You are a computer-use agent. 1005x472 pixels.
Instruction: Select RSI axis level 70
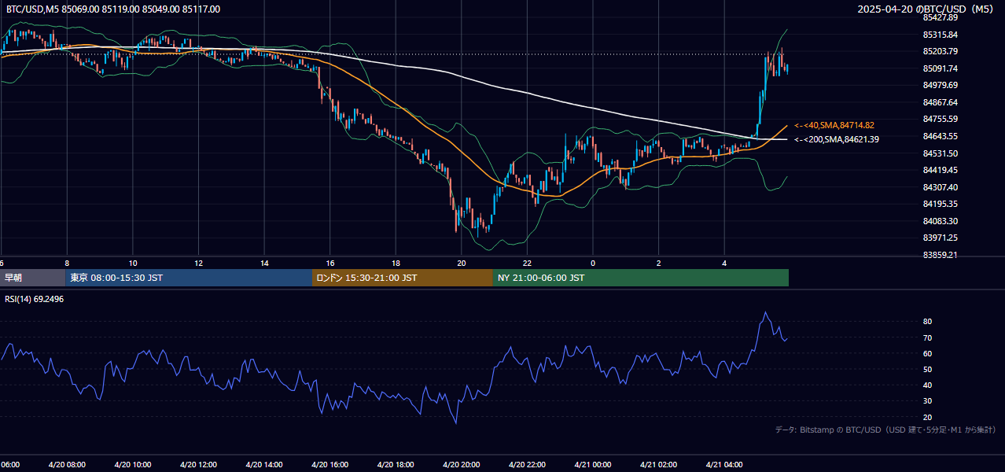[x=928, y=337]
